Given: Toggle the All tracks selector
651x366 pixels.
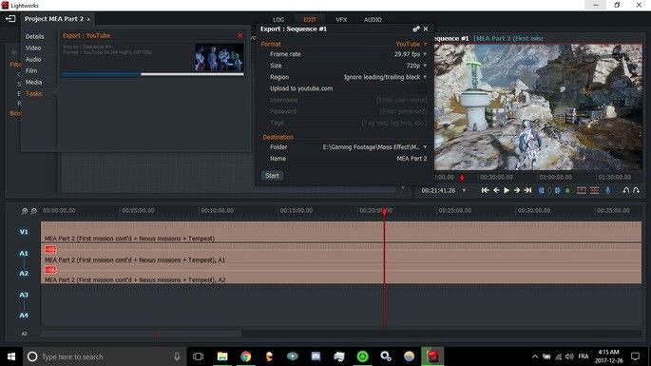Looking at the screenshot, I should point(24,334).
